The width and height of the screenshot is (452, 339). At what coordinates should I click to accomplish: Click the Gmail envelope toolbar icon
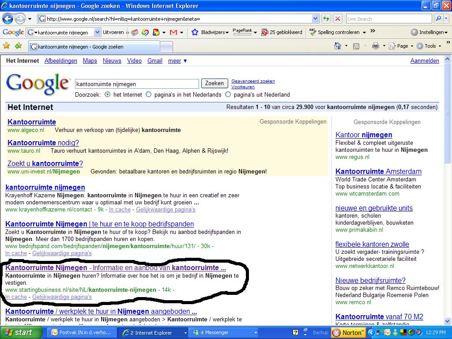(x=173, y=32)
